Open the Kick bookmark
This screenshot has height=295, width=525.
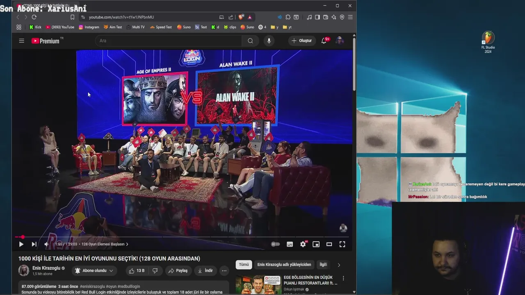(x=35, y=27)
